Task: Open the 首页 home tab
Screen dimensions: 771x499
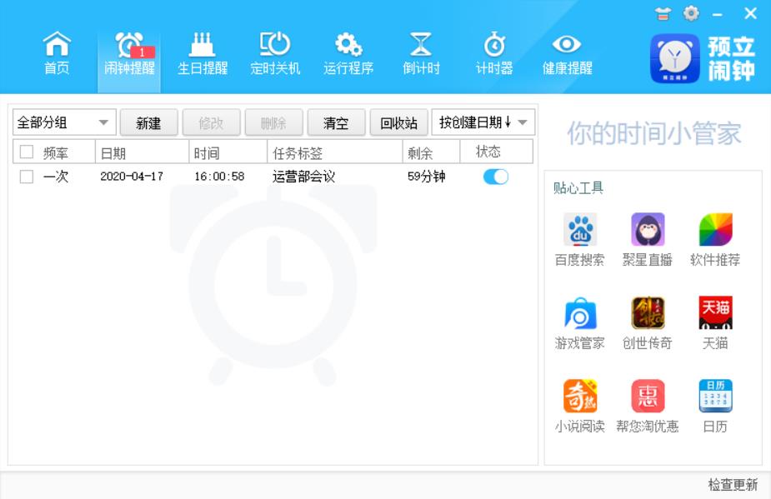Action: pyautogui.click(x=57, y=53)
